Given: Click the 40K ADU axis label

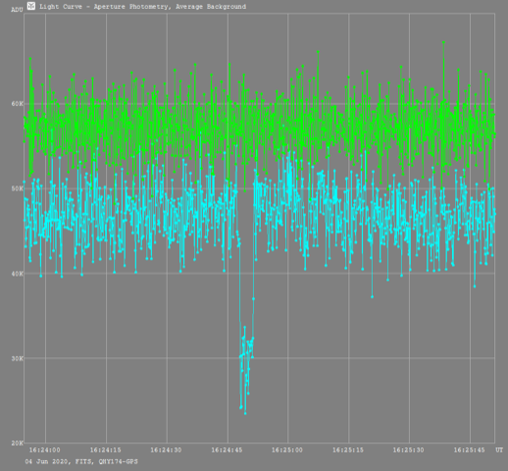Looking at the screenshot, I should coord(18,274).
